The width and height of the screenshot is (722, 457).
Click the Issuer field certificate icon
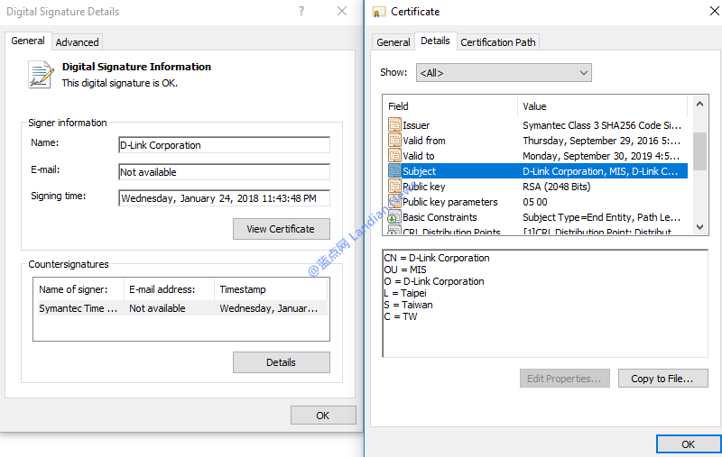(394, 125)
